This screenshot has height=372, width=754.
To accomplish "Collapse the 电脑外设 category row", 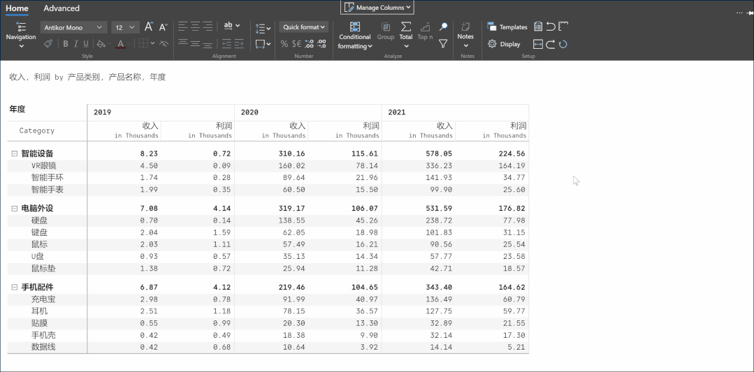I will coord(15,208).
